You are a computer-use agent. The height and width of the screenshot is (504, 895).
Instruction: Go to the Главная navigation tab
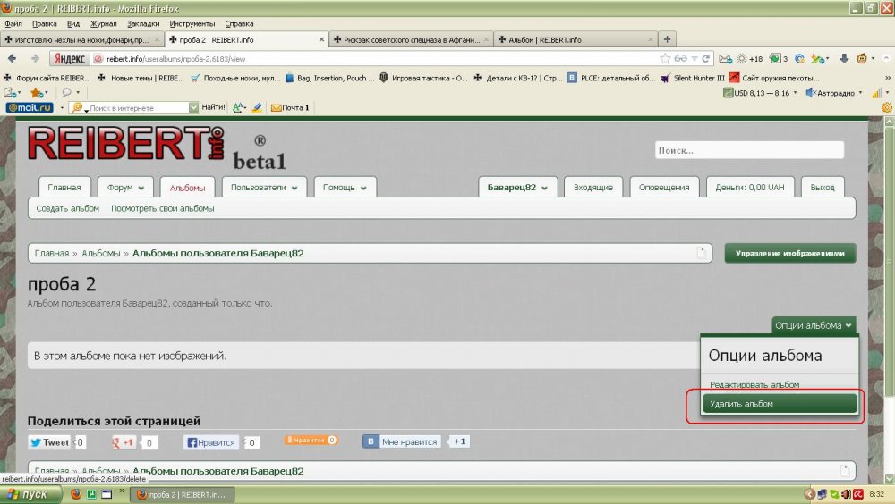(x=64, y=188)
